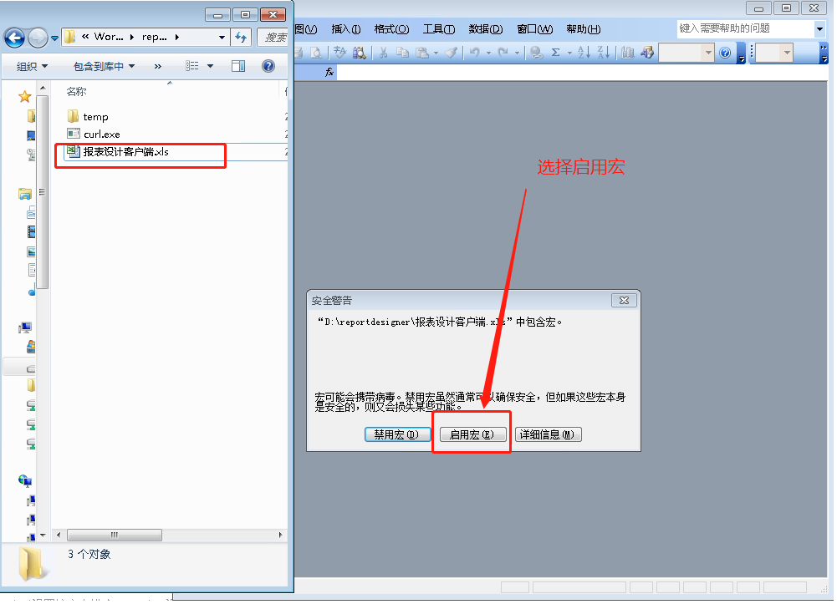Click the Refresh button beside the address bar
This screenshot has height=604, width=837.
pos(242,38)
